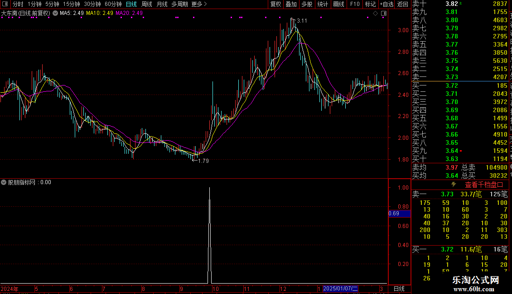Click the 日线 period label at bottom right
This screenshot has width=512, height=294.
(399, 289)
